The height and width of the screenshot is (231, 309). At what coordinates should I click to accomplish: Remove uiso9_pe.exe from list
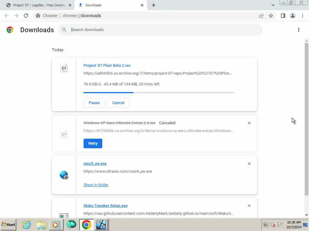tap(249, 164)
